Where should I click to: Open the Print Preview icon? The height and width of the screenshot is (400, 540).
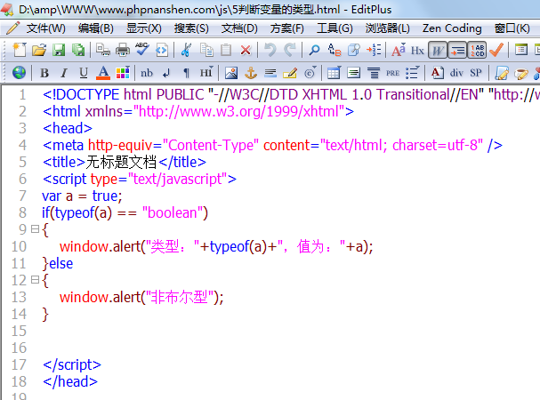(x=102, y=51)
